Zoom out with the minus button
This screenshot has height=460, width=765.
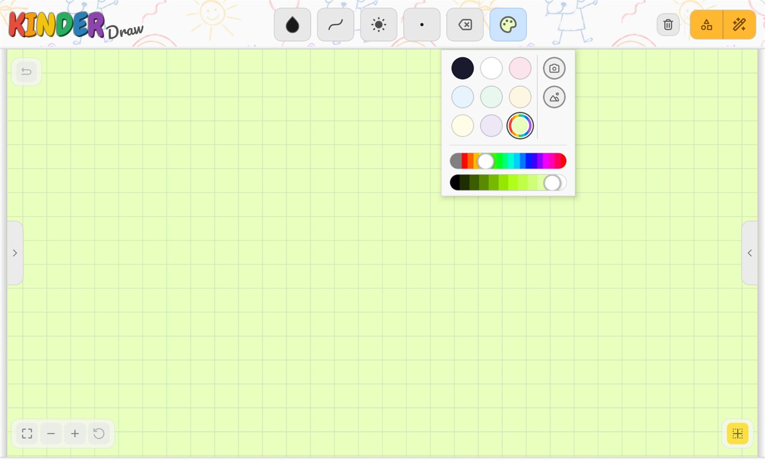pos(51,434)
